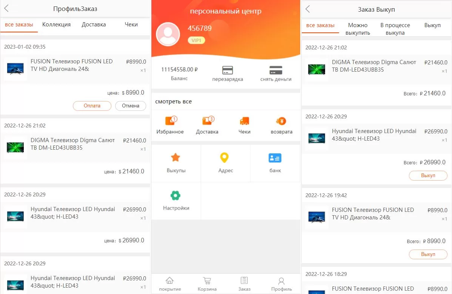Tap the перезарядка card icon
Image resolution: width=452 pixels, height=294 pixels.
[227, 70]
